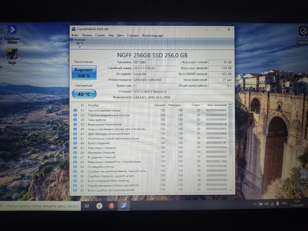Click the serial number field

[x=155, y=68]
